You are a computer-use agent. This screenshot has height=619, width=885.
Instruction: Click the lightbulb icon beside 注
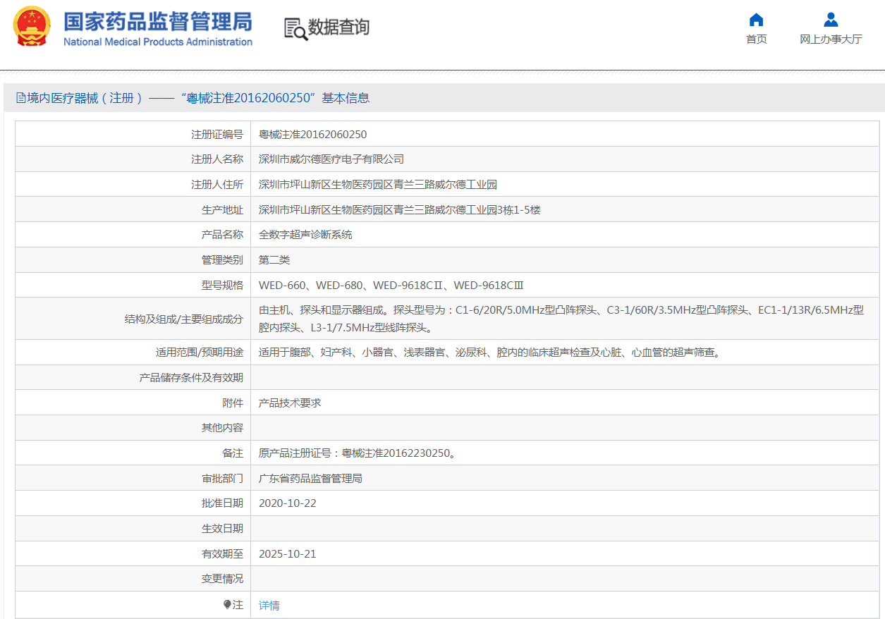tap(227, 605)
